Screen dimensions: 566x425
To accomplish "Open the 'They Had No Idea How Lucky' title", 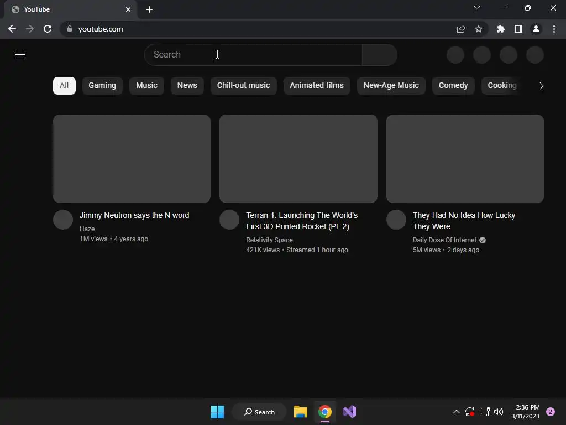I will pyautogui.click(x=464, y=221).
